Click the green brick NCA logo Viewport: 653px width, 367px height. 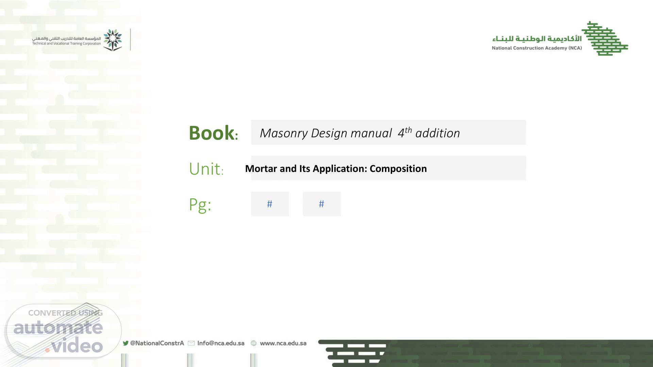(605, 38)
